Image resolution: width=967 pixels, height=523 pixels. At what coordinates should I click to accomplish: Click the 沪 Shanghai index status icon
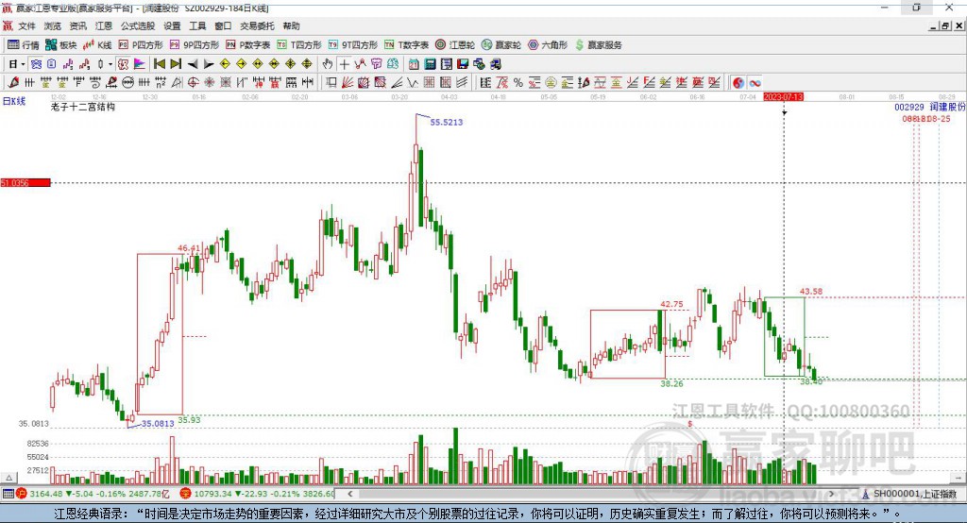22,494
